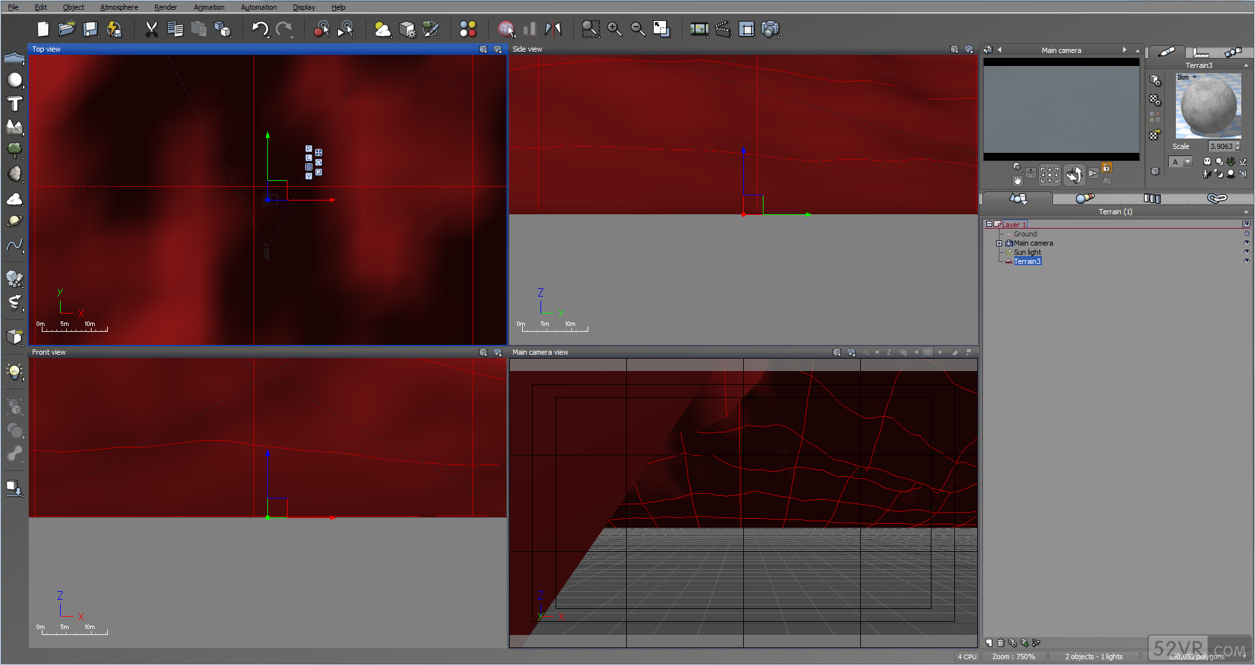Toggle the ghost hide-from-render icon

1207,161
